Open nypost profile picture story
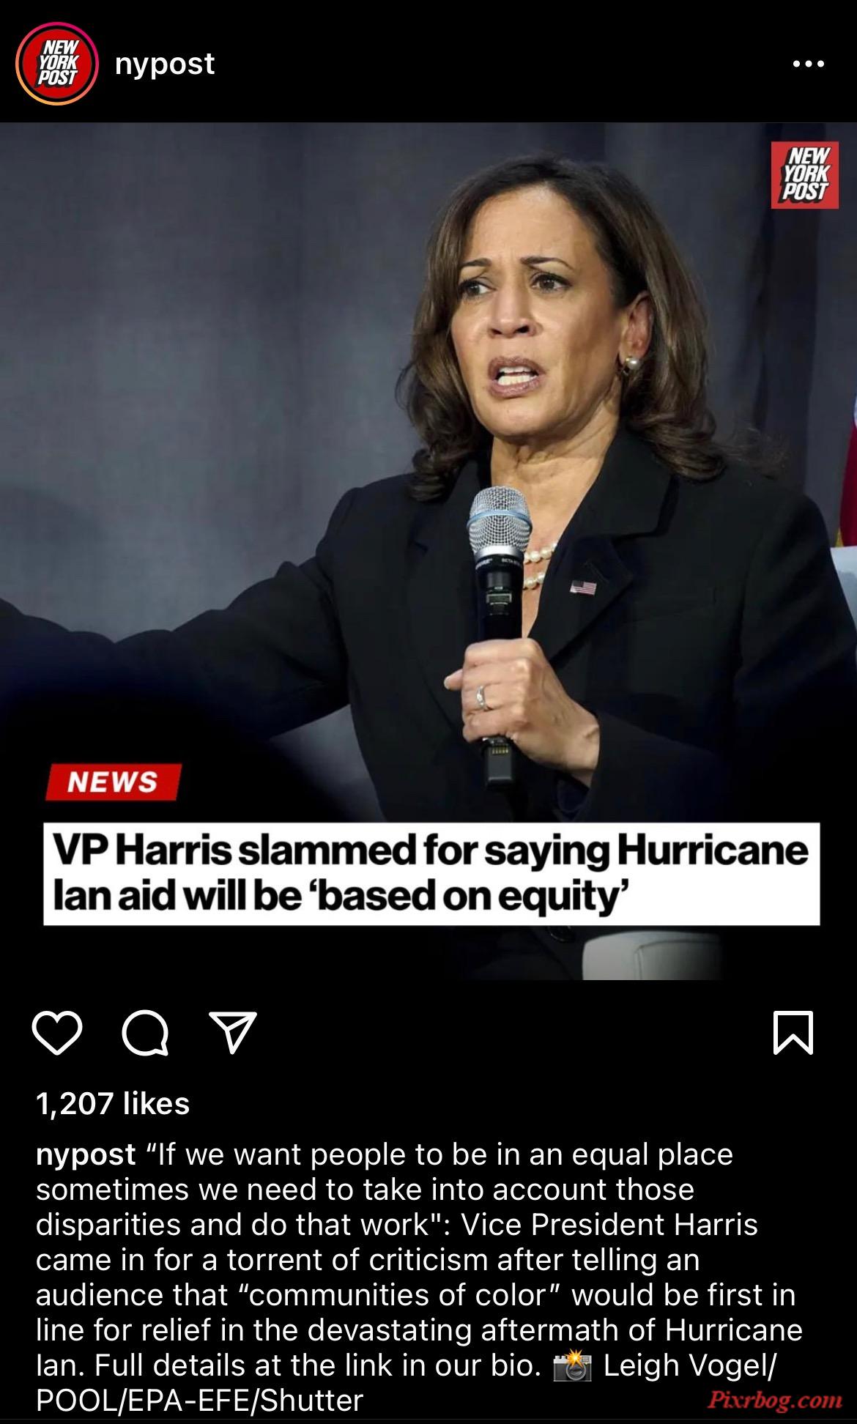Viewport: 857px width, 1424px height. 57,63
